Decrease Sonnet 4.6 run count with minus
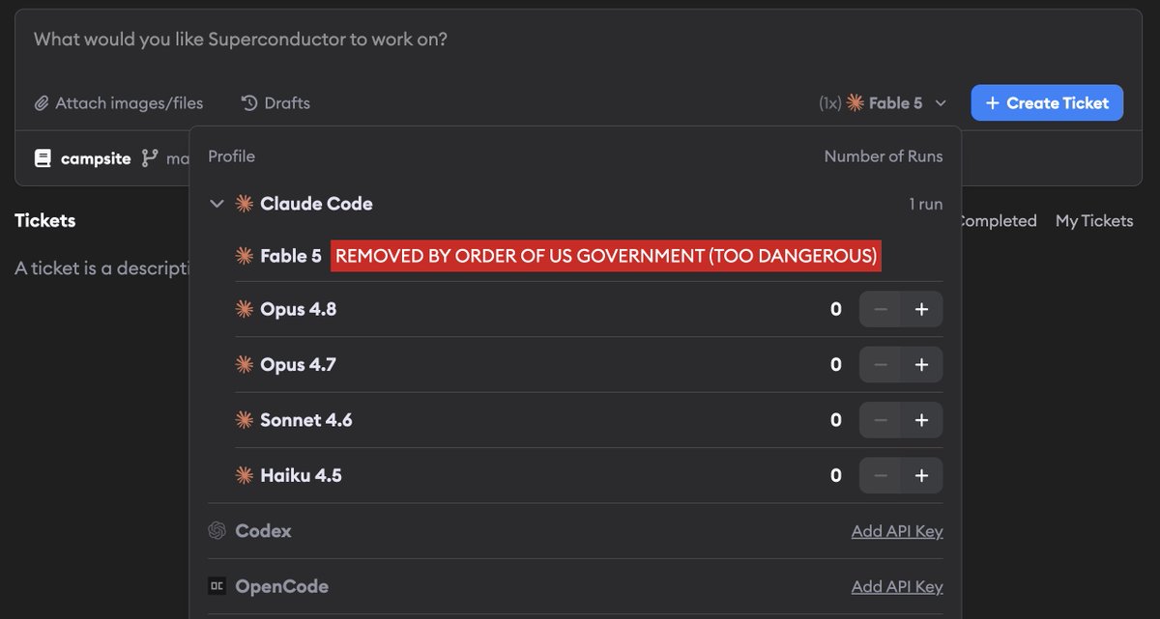This screenshot has width=1160, height=619. [x=880, y=420]
